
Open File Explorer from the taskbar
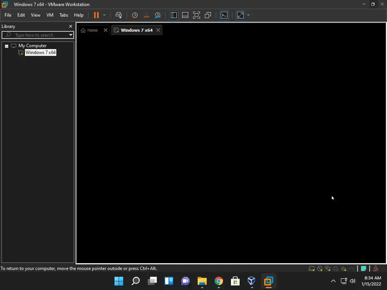[202, 281]
